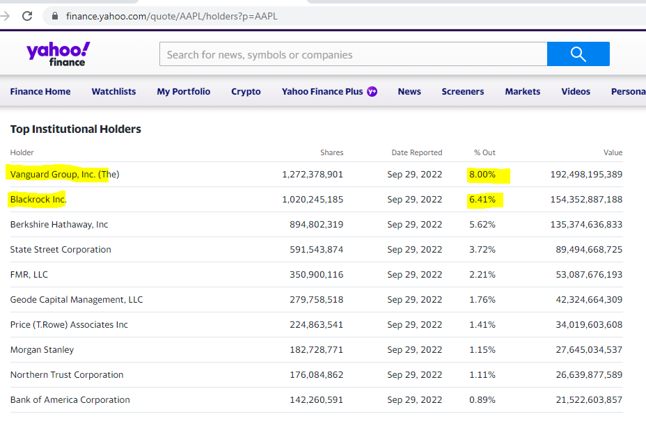Viewport: 646px width, 430px height.
Task: Click the Value column header
Action: [613, 152]
